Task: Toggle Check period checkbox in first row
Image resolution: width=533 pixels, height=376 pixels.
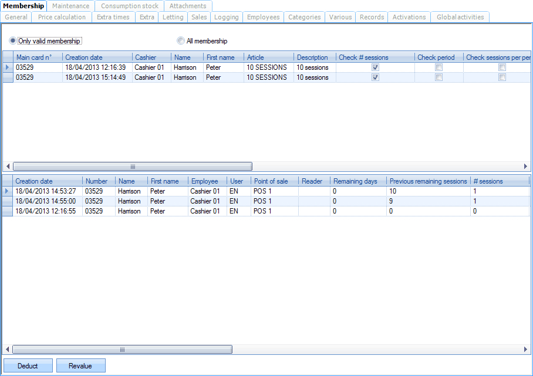Action: pos(438,67)
